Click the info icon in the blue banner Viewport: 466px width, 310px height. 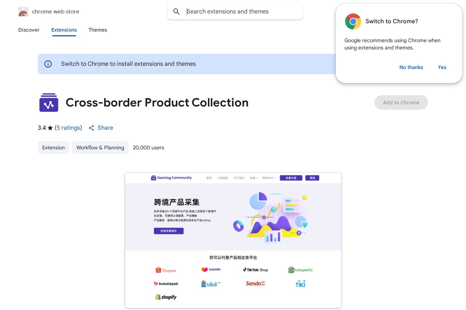48,64
